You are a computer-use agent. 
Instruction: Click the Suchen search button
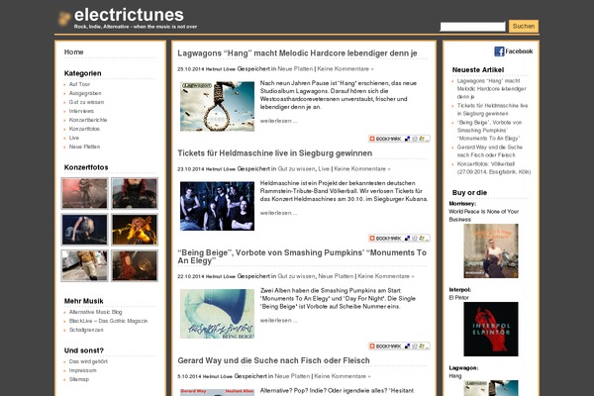coord(524,26)
